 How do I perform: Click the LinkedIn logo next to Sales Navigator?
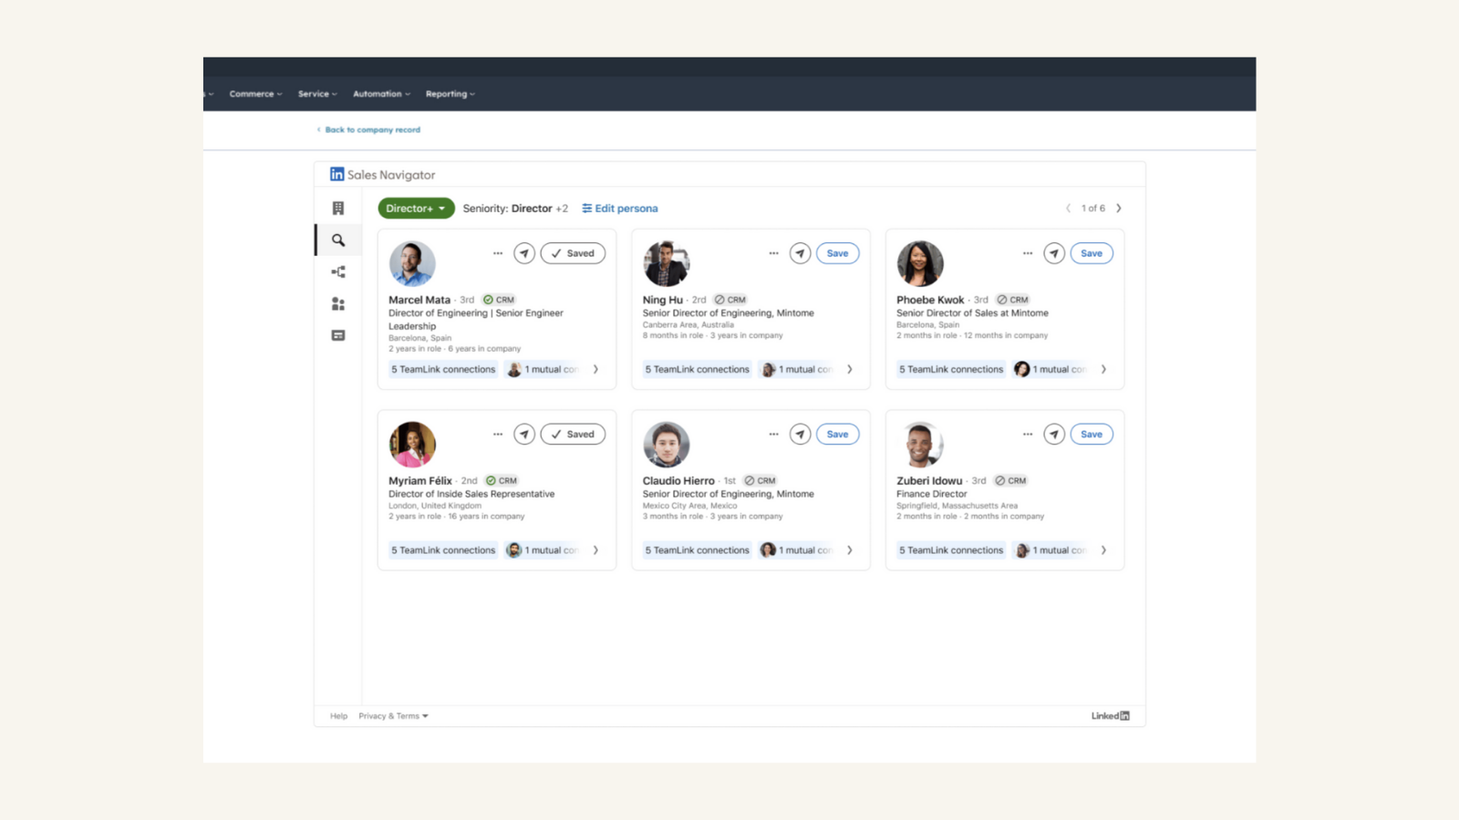(x=337, y=174)
